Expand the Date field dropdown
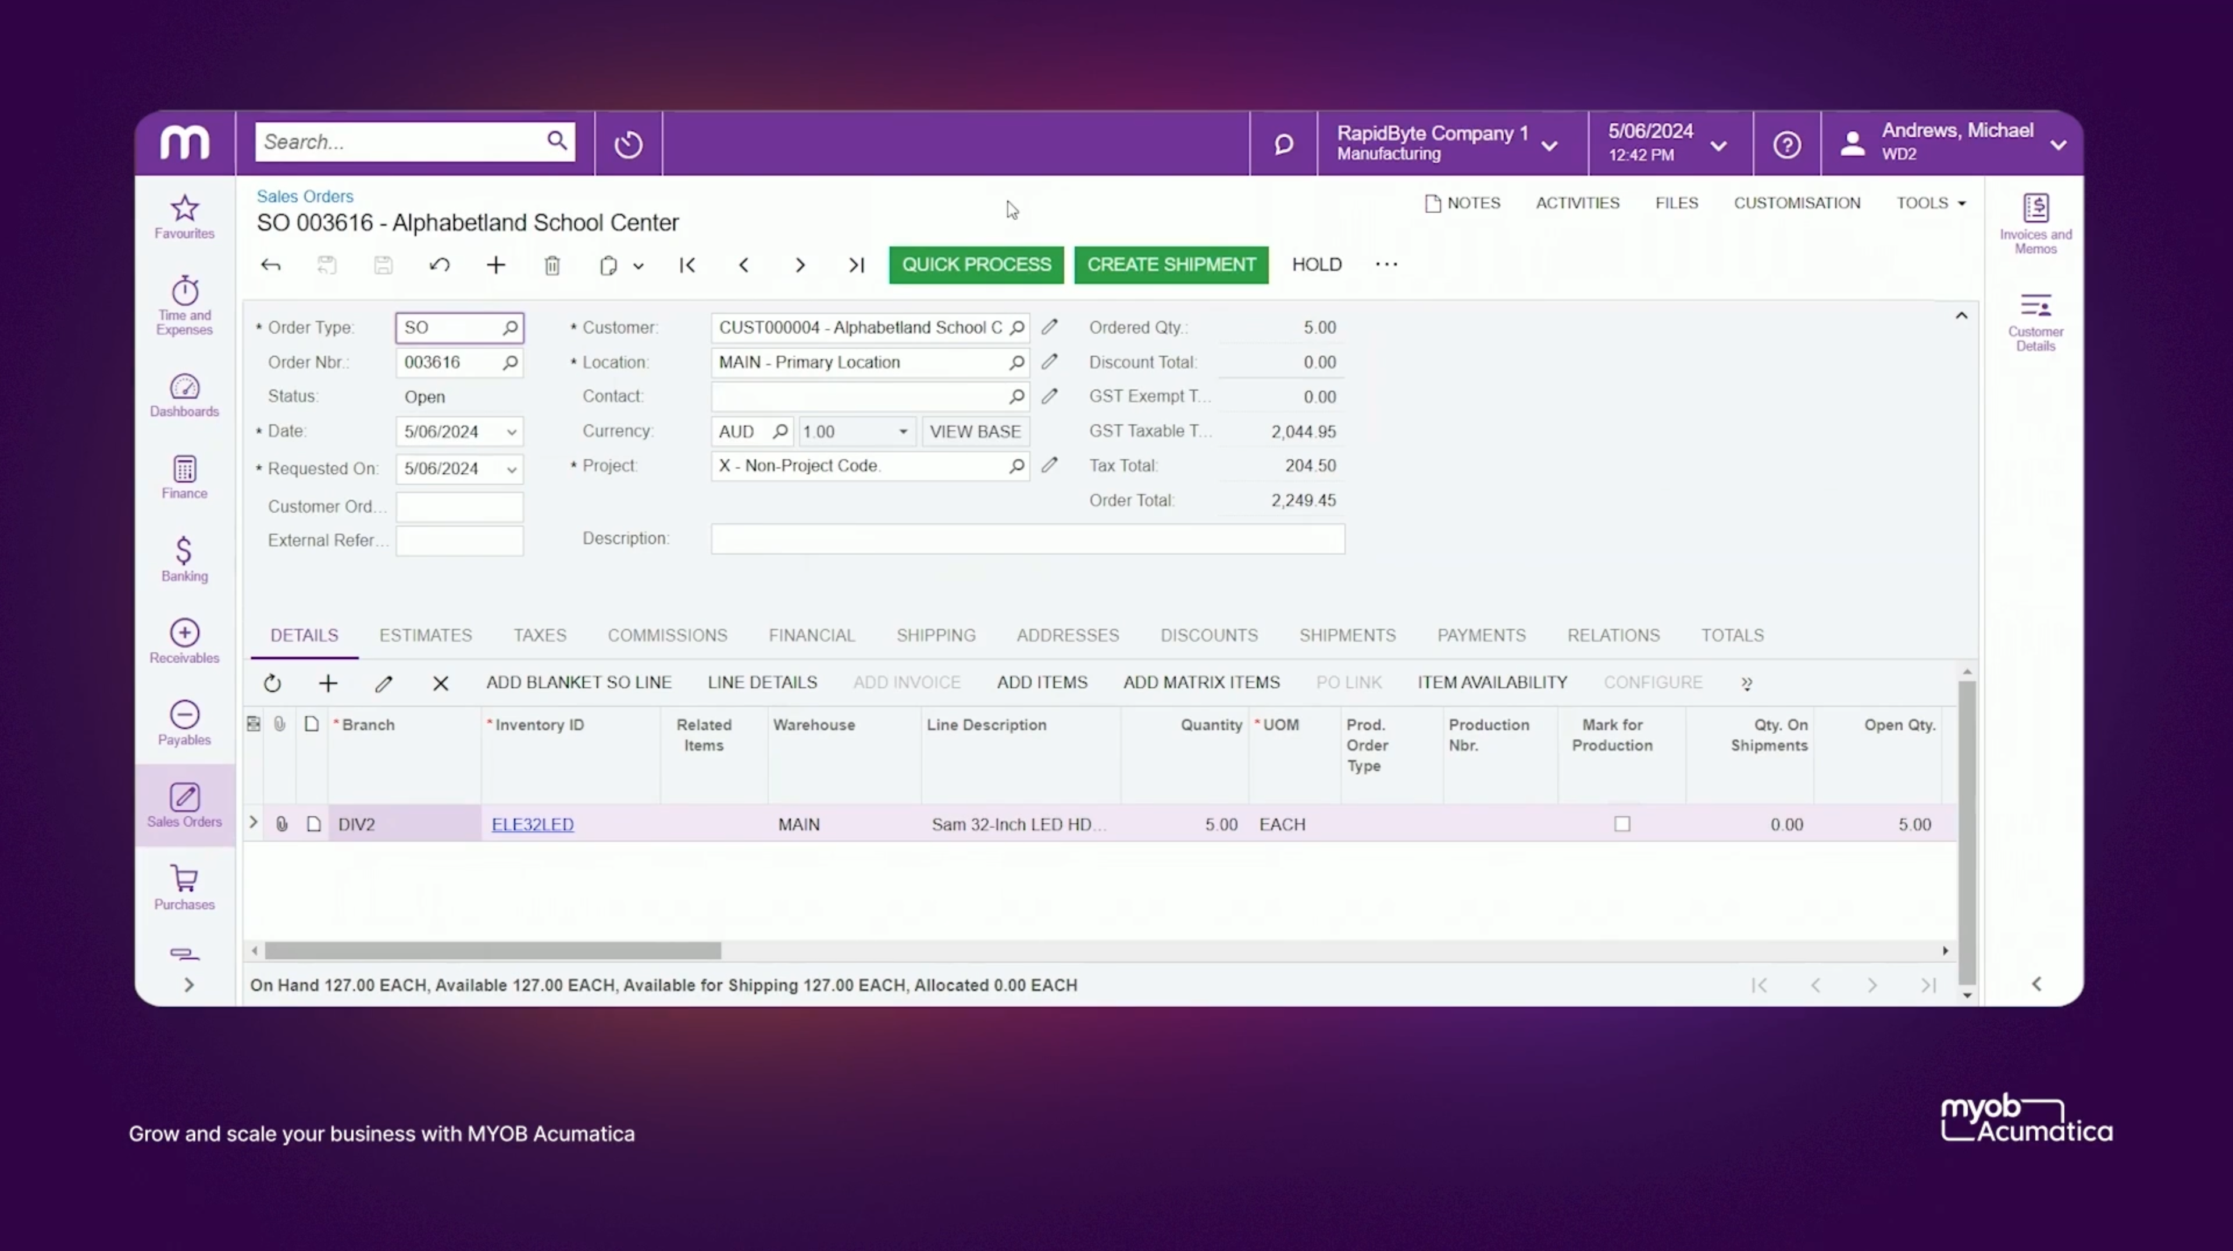 point(511,431)
